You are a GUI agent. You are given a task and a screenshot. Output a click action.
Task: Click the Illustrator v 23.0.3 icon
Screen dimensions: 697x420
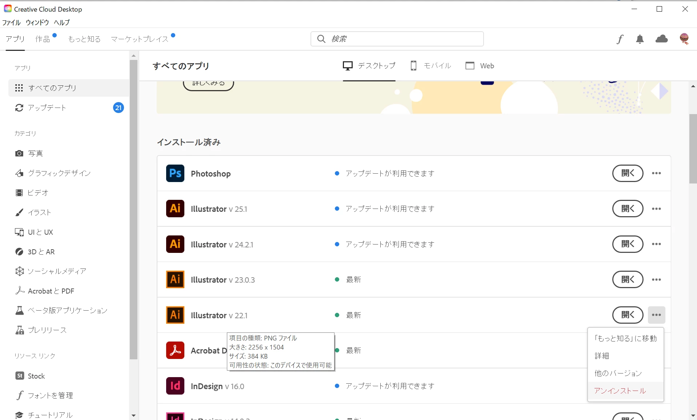[x=175, y=279]
